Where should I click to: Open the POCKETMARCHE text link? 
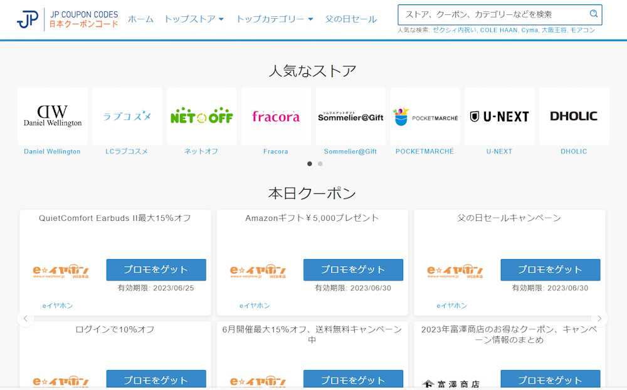pos(424,151)
